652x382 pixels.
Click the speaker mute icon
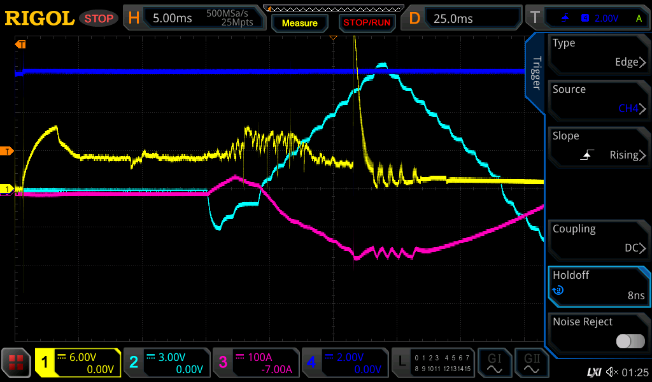coord(612,372)
